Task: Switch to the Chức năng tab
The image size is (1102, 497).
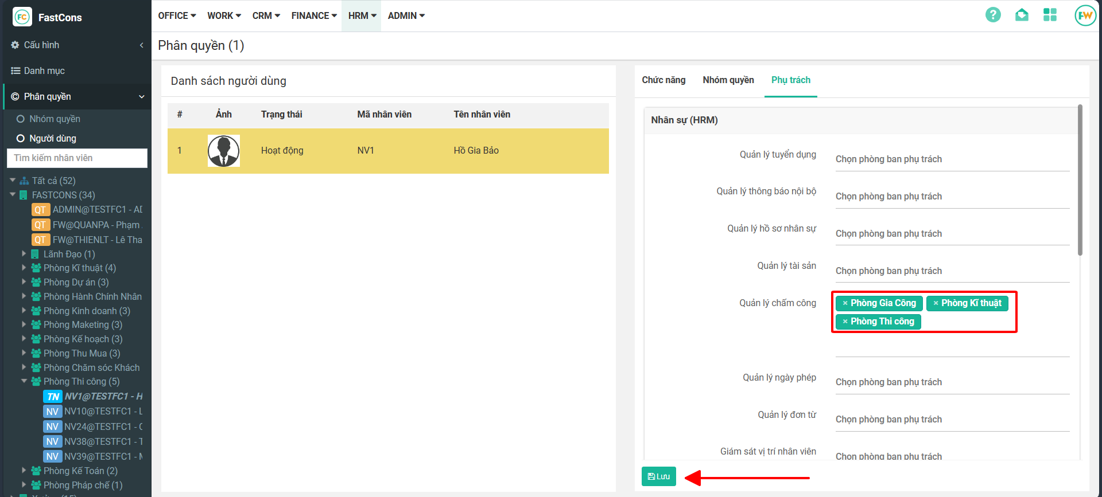Action: pyautogui.click(x=663, y=80)
